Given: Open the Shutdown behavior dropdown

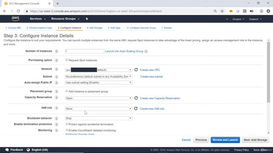Looking at the screenshot, I should (x=99, y=118).
